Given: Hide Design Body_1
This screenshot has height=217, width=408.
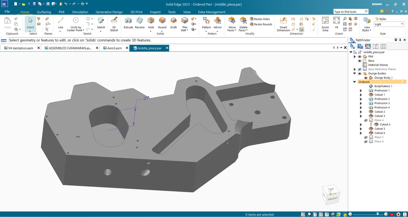Looking at the screenshot, I should click(x=366, y=78).
